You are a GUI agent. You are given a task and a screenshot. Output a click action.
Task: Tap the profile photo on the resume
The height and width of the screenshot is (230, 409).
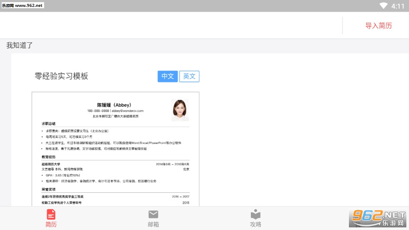(x=180, y=110)
